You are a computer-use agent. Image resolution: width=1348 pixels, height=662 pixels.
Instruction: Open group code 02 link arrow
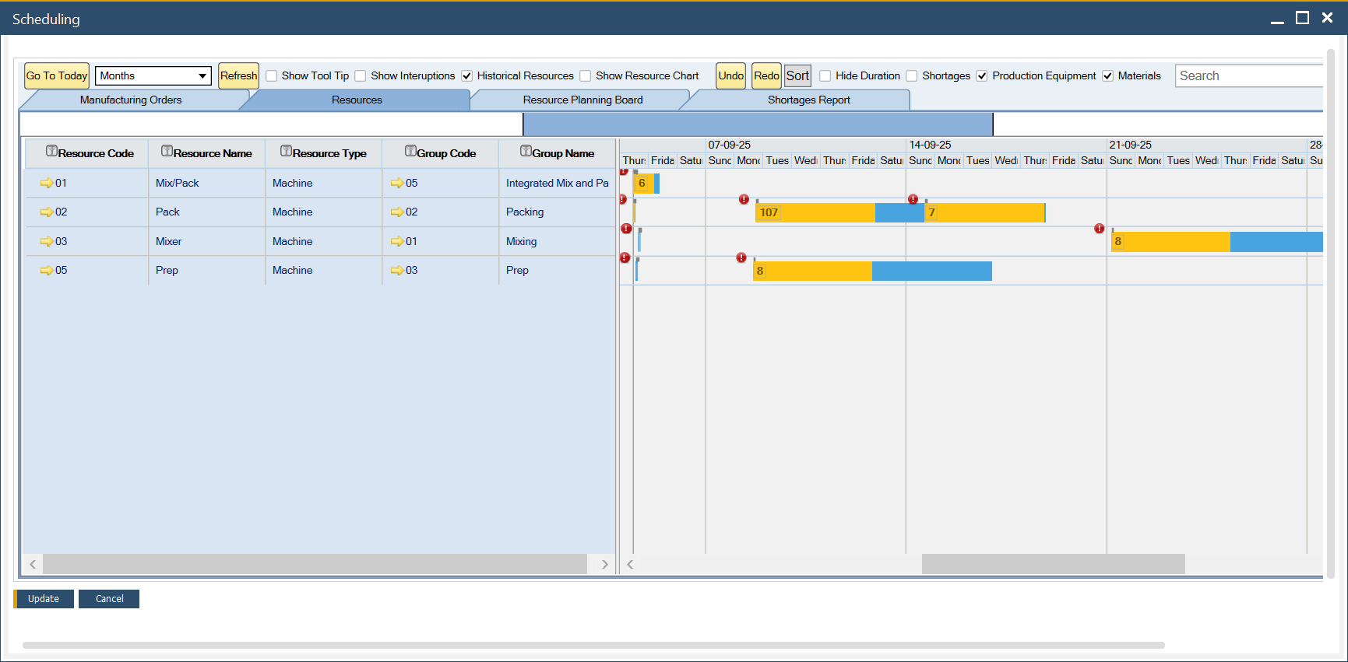click(x=397, y=212)
